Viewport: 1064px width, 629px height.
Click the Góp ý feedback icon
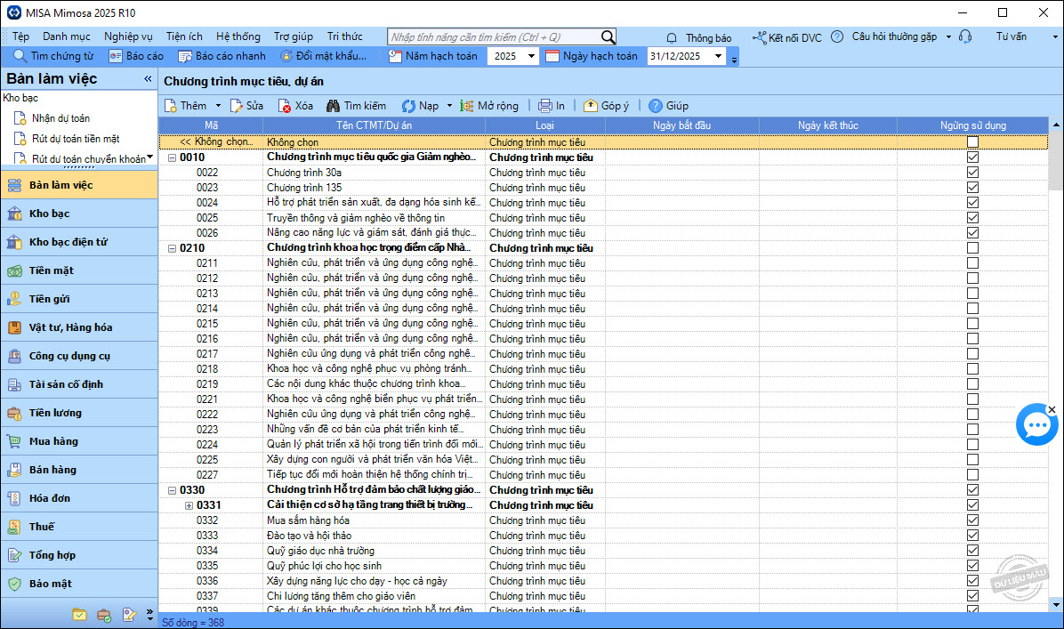point(591,106)
